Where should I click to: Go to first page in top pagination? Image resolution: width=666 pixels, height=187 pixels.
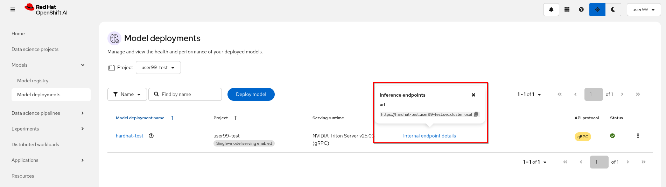click(560, 95)
